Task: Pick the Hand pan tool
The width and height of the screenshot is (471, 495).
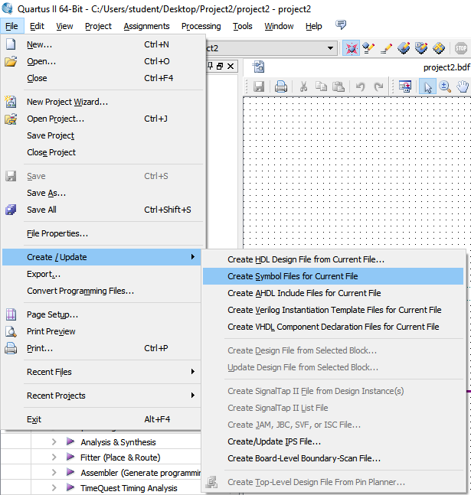Action: coord(463,87)
